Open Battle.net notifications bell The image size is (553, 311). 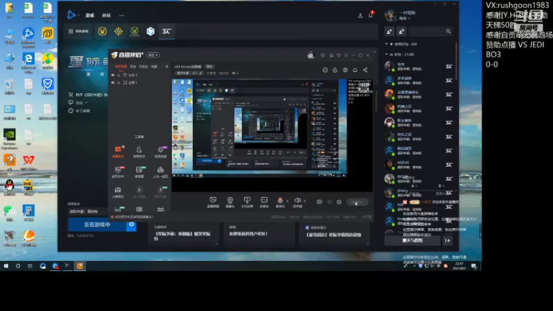371,15
